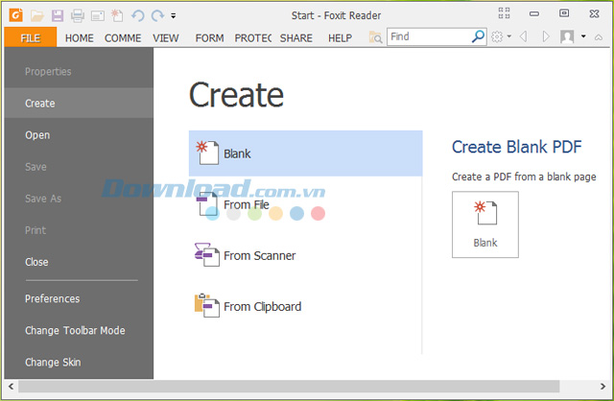Image resolution: width=614 pixels, height=401 pixels.
Task: Expand the user account dropdown arrow
Action: [x=583, y=36]
